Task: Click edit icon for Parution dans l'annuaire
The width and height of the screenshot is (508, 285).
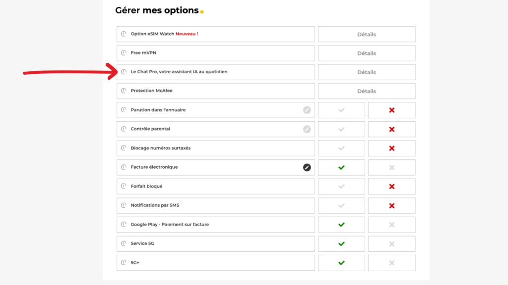Action: pos(306,110)
